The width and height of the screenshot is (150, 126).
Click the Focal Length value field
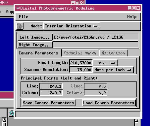pos(81,63)
